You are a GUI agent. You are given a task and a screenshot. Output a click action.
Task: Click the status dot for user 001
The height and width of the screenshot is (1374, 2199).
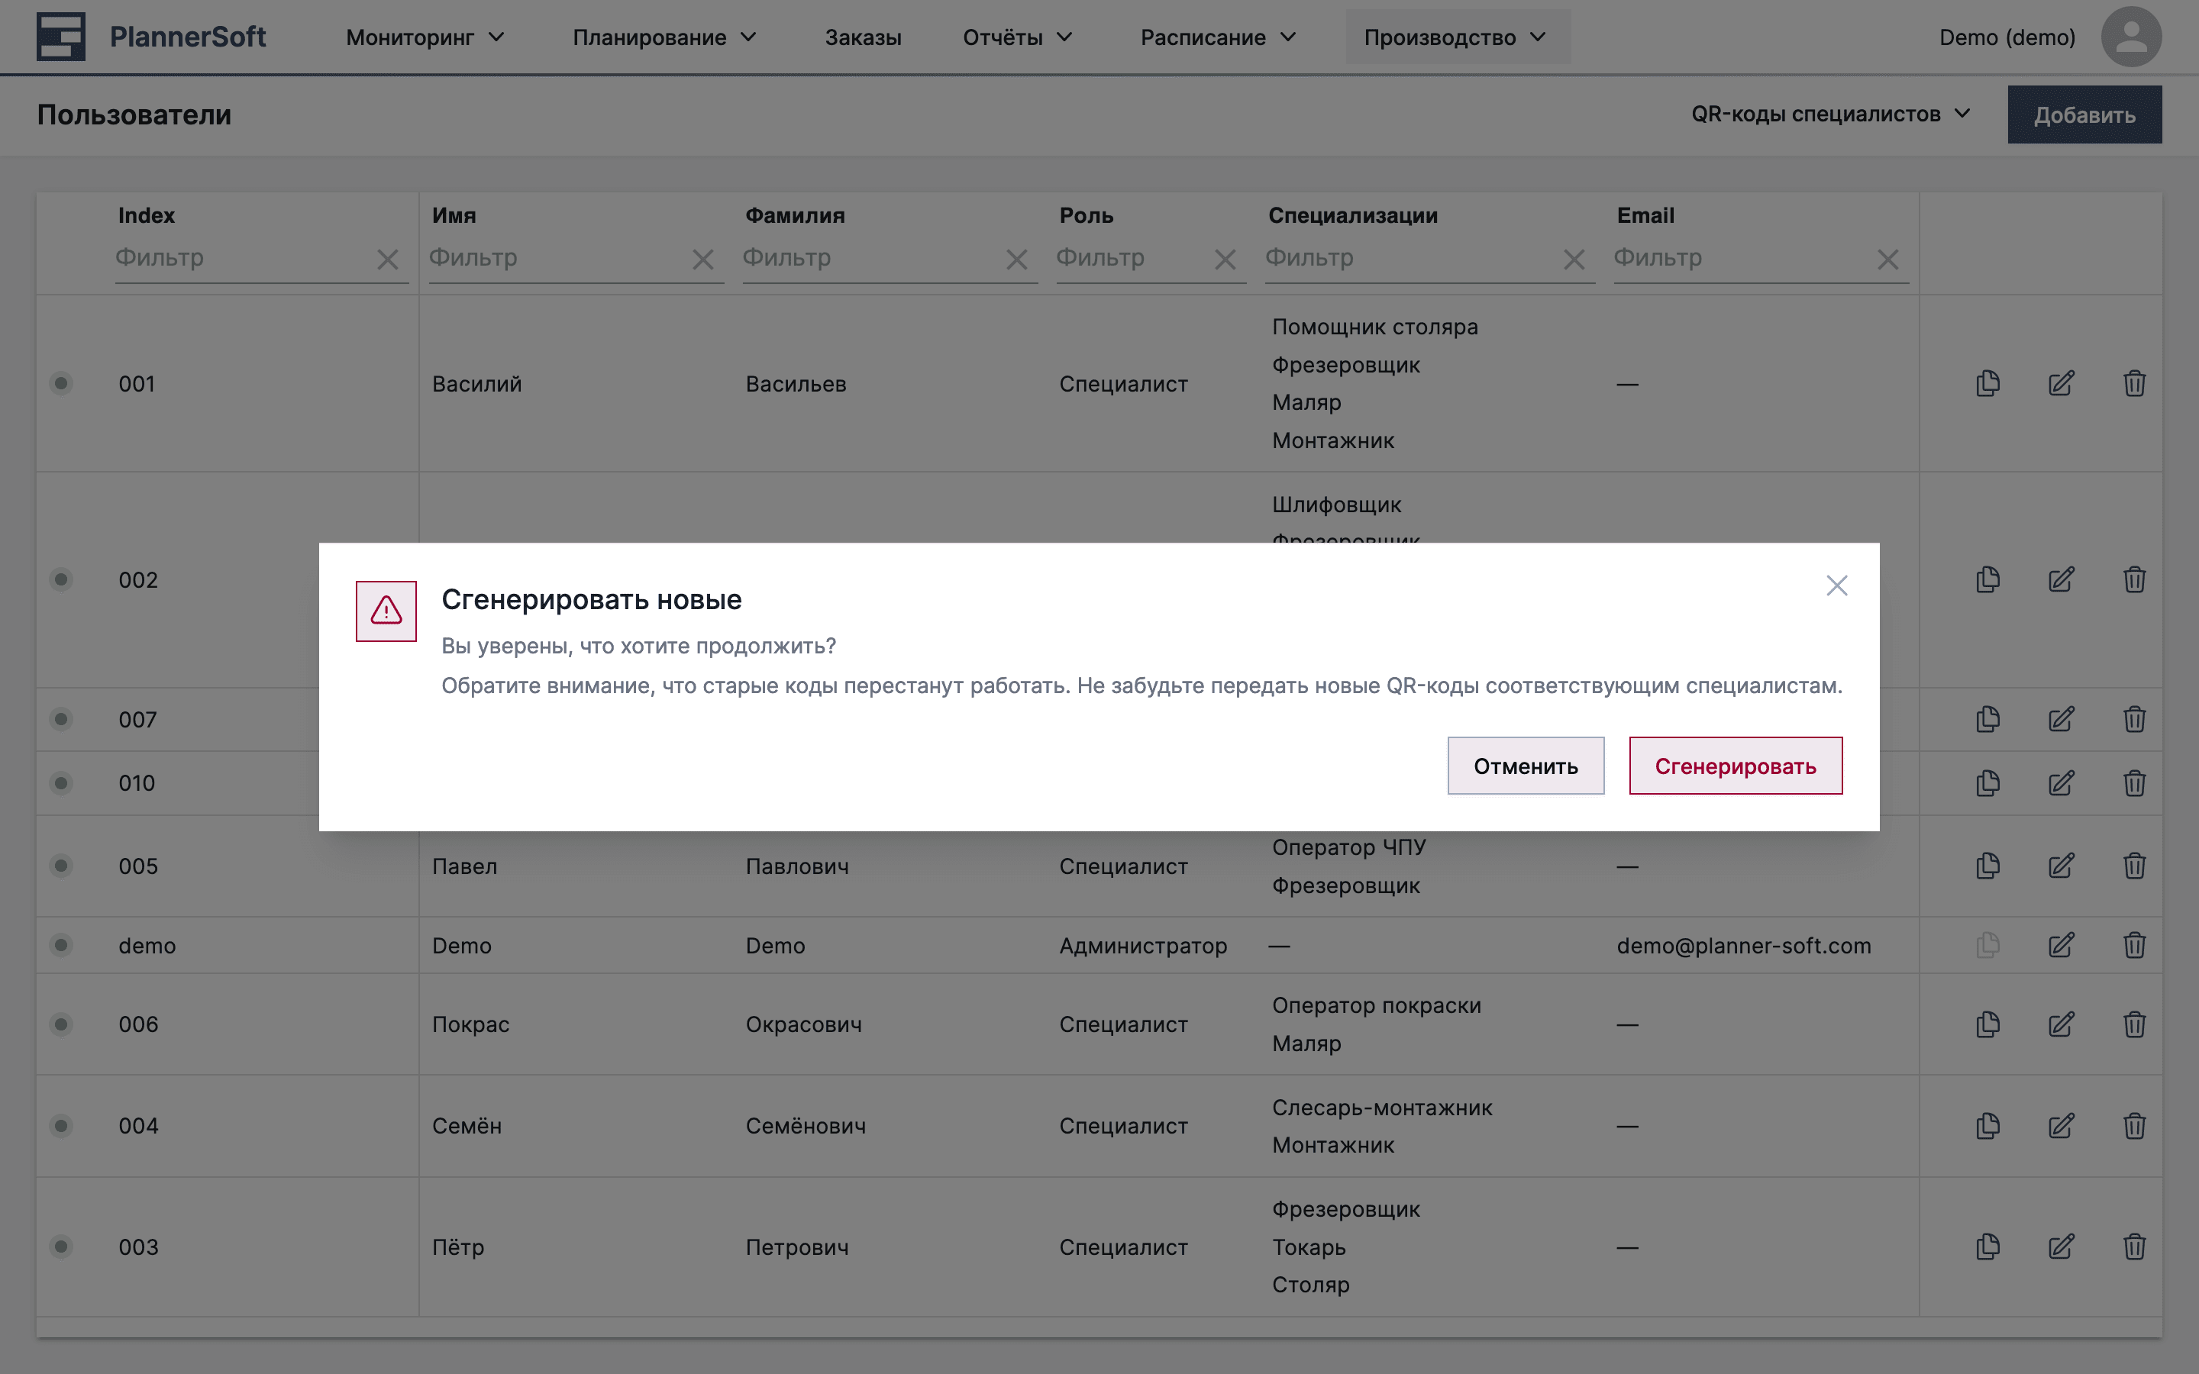click(x=61, y=383)
